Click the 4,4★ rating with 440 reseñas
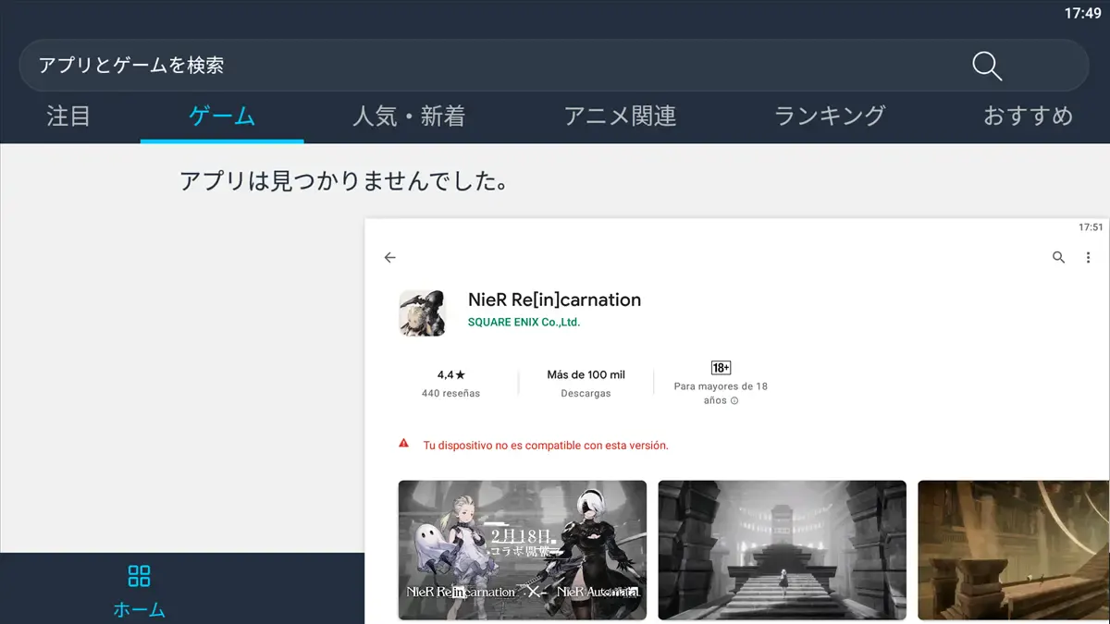The image size is (1110, 624). pyautogui.click(x=450, y=383)
